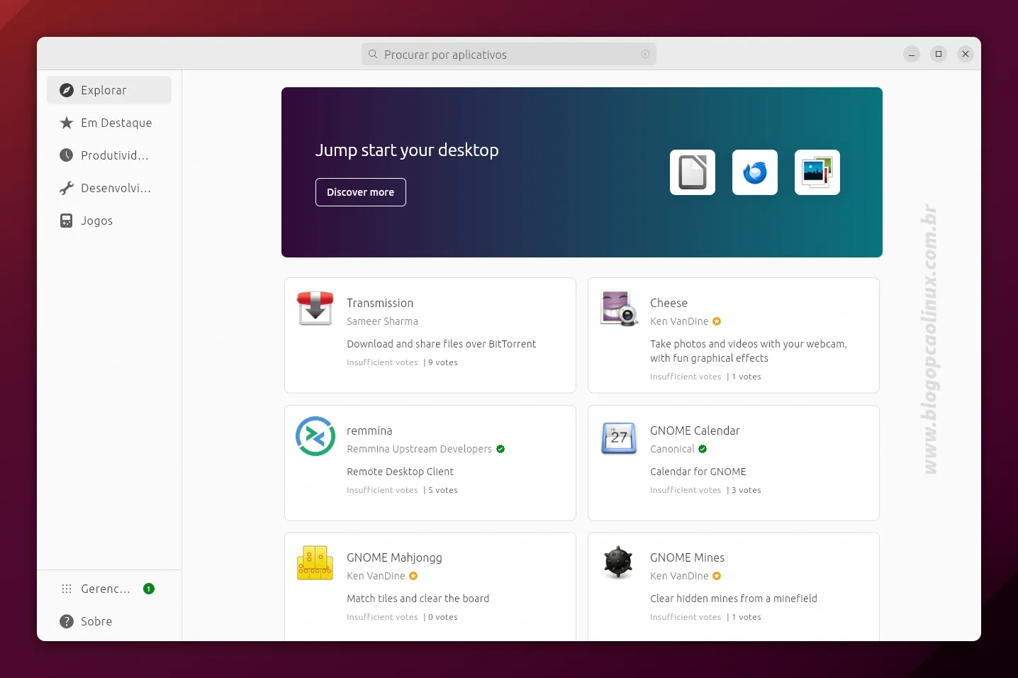Open the GNOME Mahjongg app icon
1018x678 pixels.
(x=315, y=563)
